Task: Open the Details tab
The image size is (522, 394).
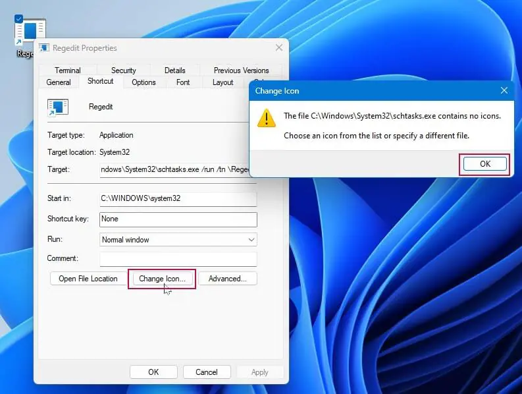Action: coord(175,70)
